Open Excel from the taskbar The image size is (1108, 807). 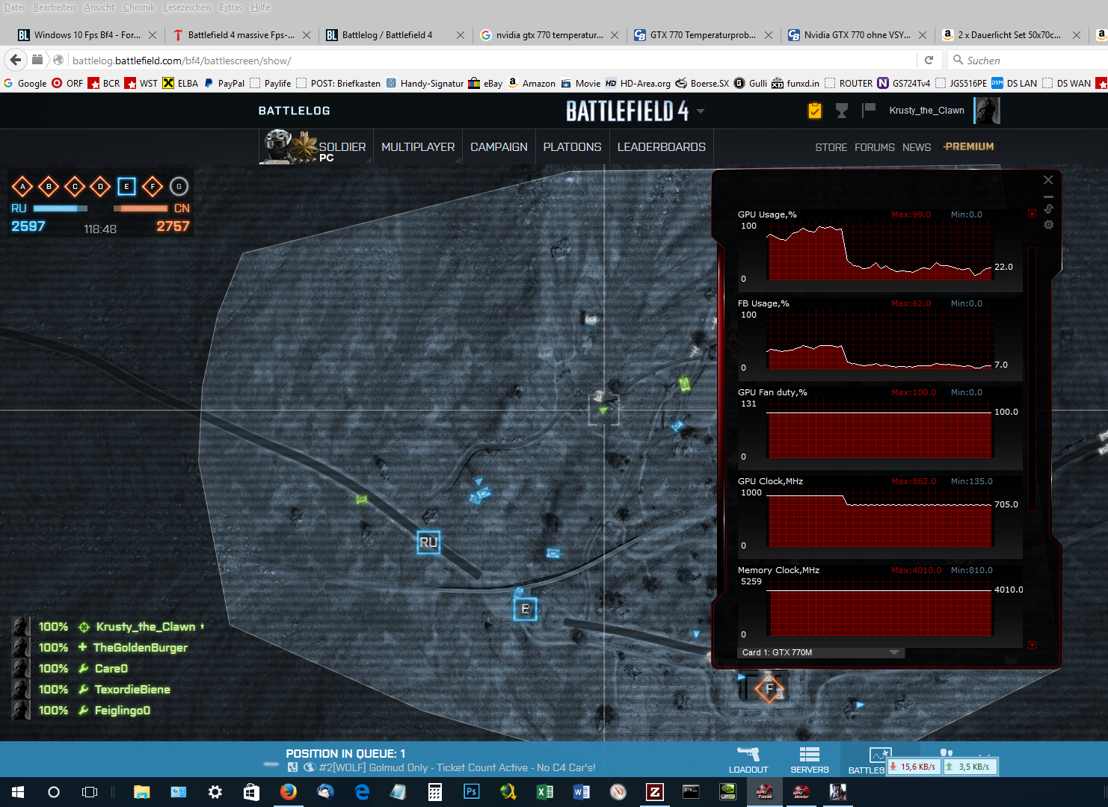pos(545,792)
